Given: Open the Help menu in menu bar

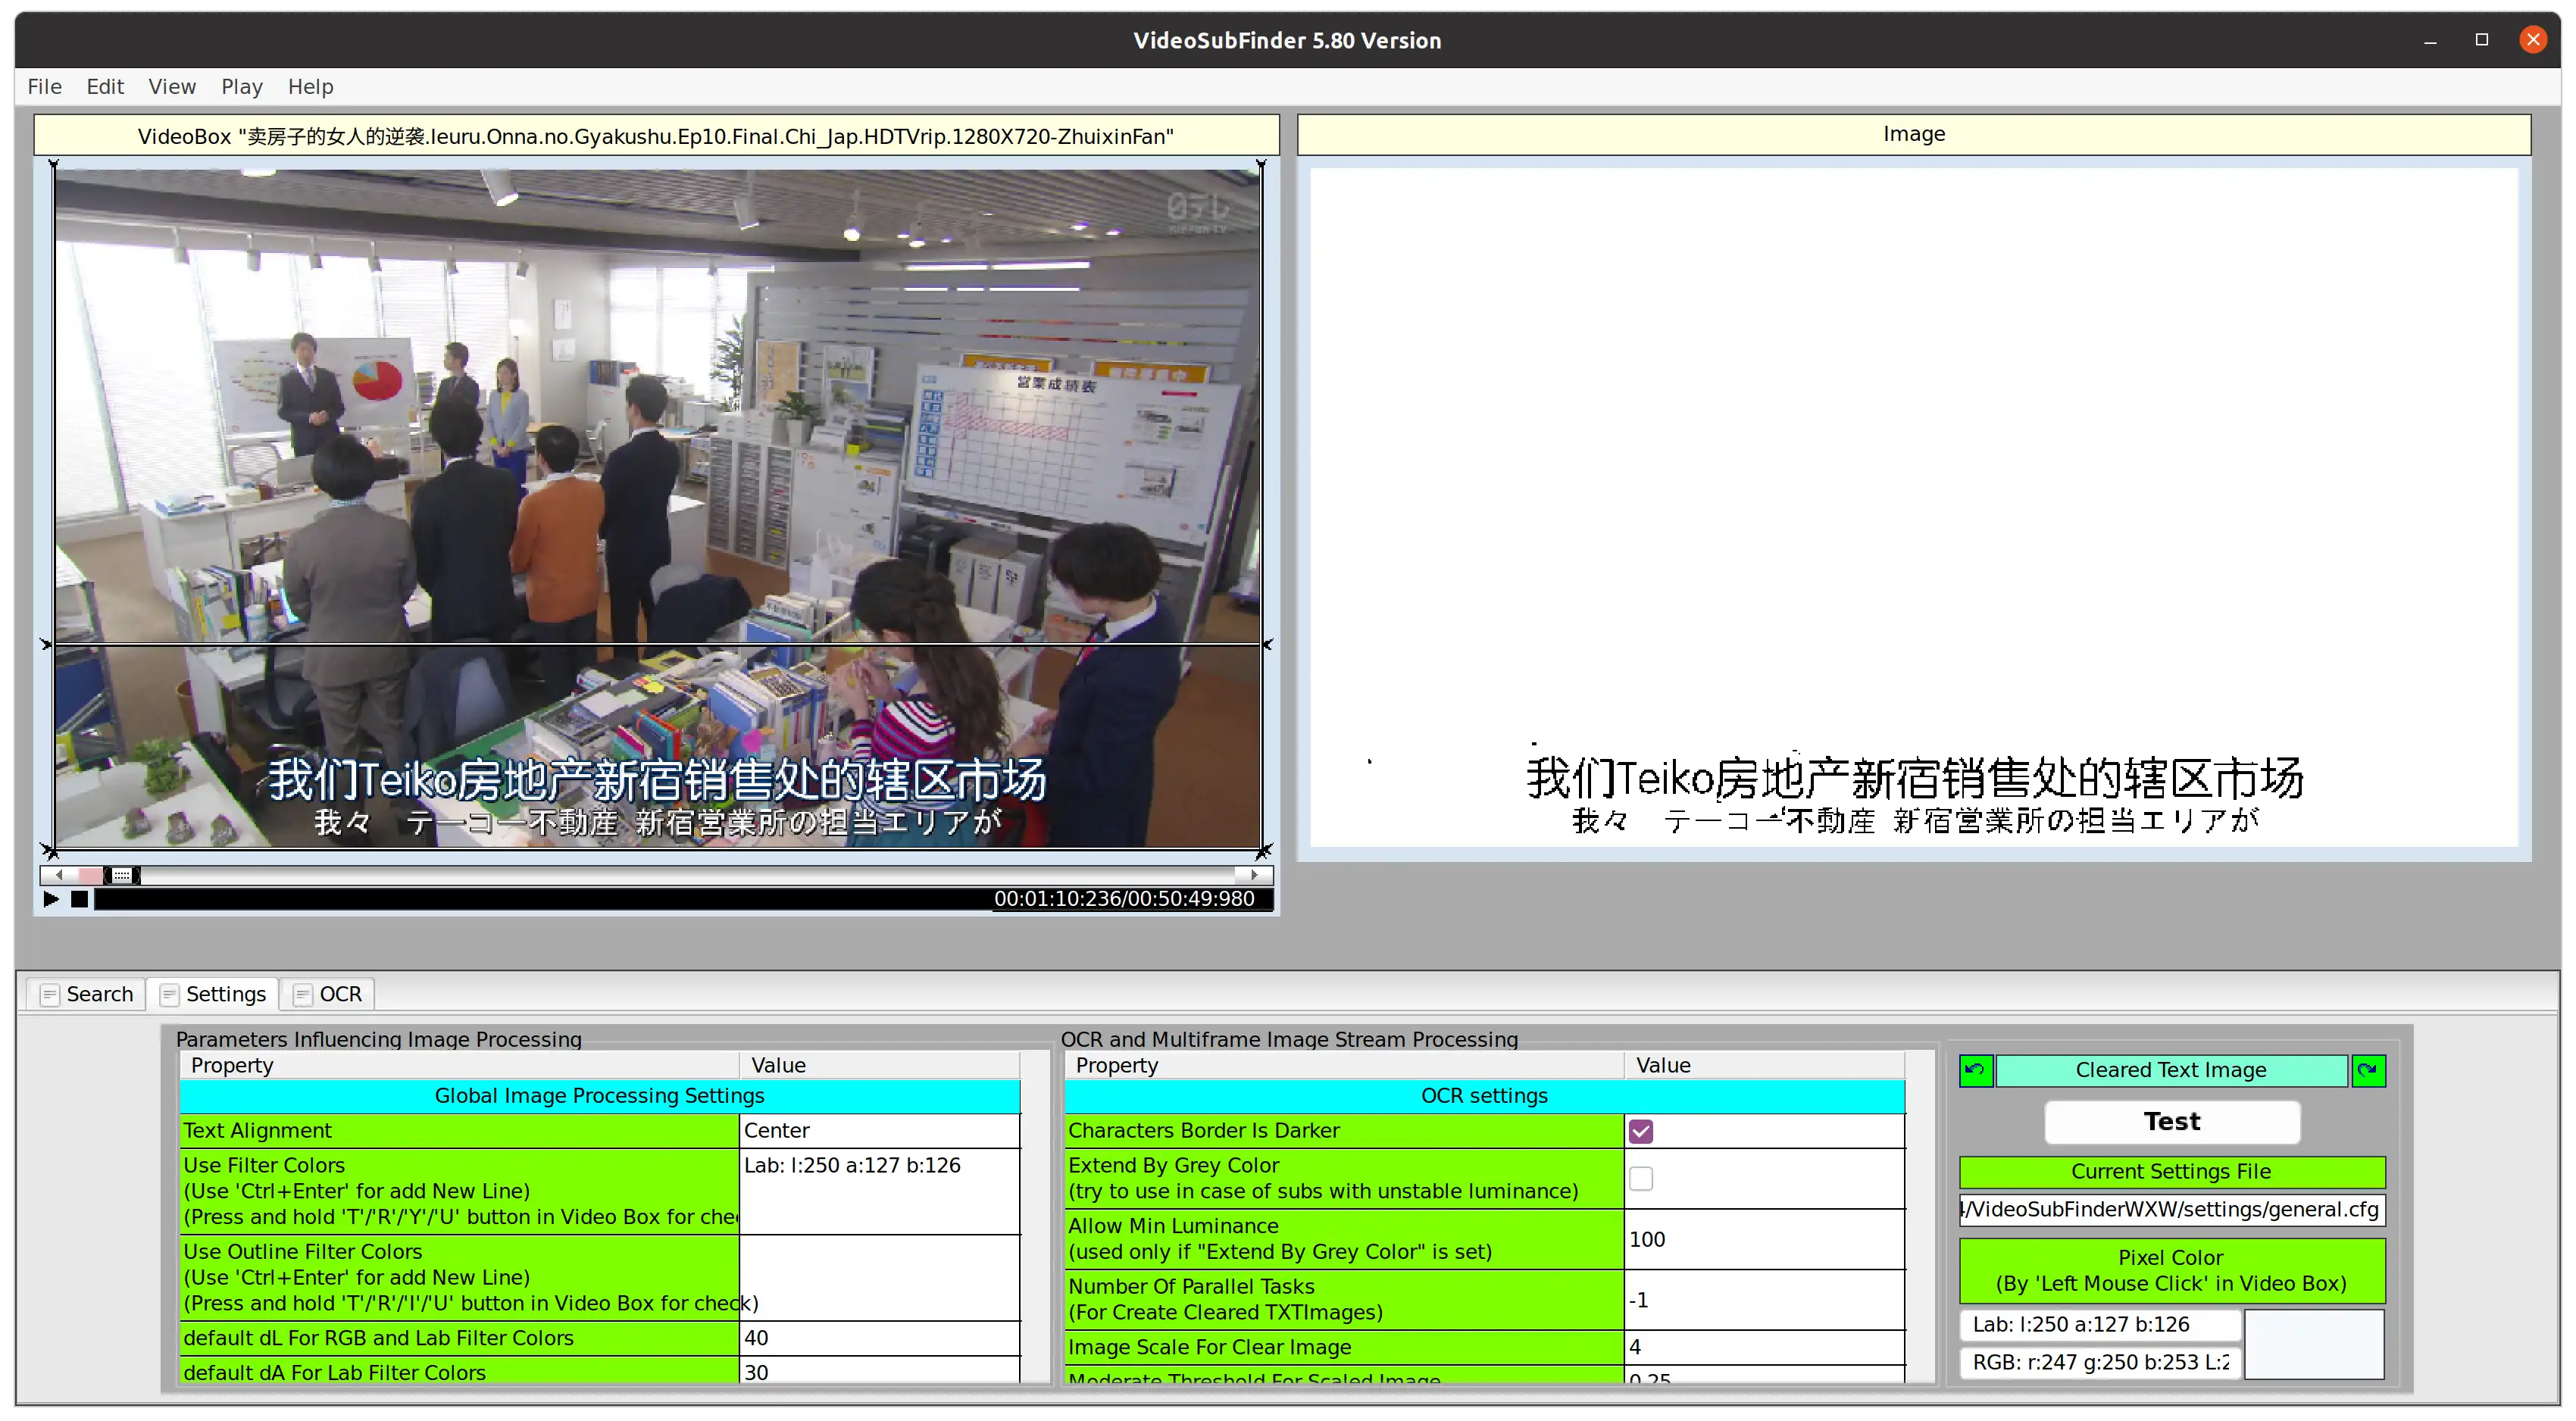Looking at the screenshot, I should click(311, 86).
